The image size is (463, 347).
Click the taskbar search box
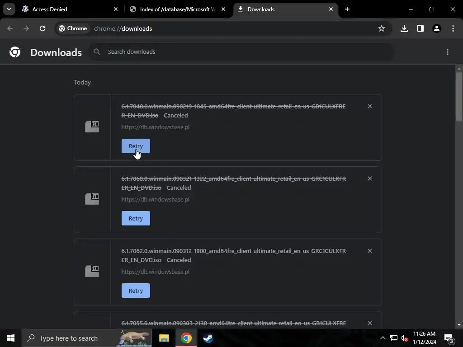click(x=87, y=338)
